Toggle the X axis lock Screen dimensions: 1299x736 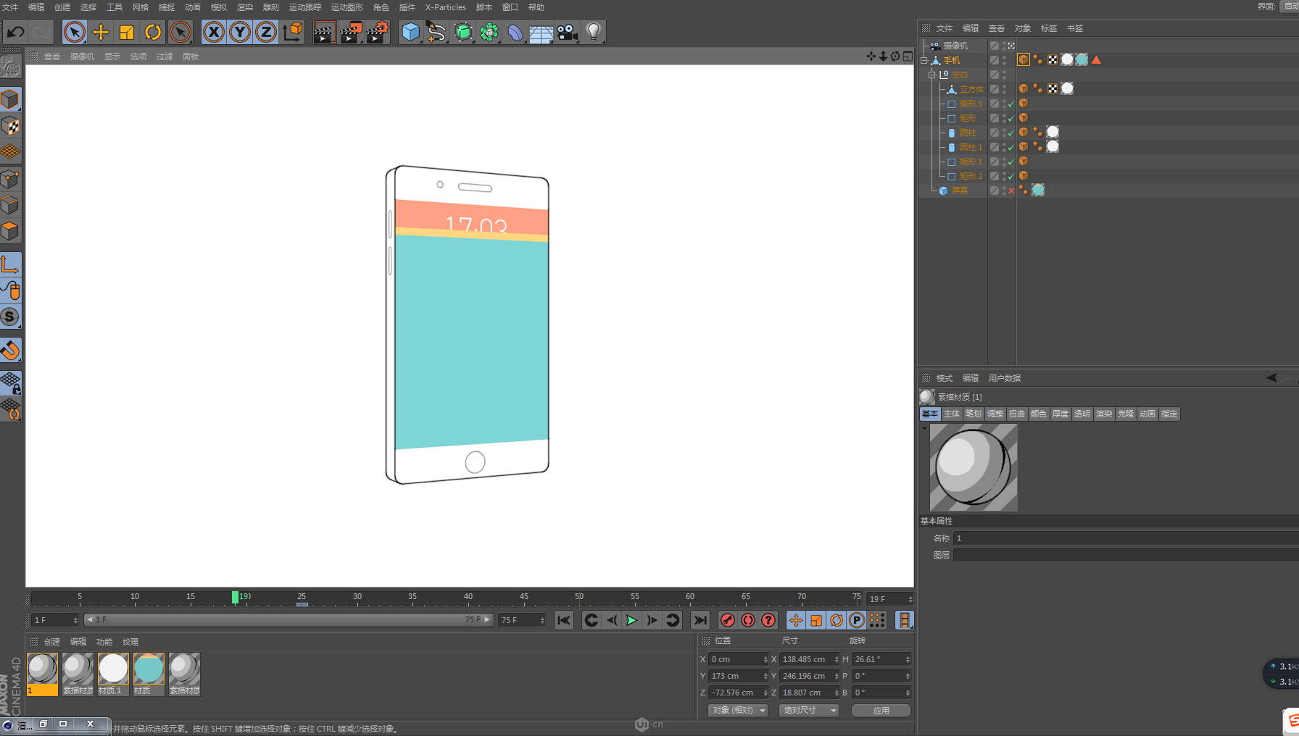tap(213, 32)
